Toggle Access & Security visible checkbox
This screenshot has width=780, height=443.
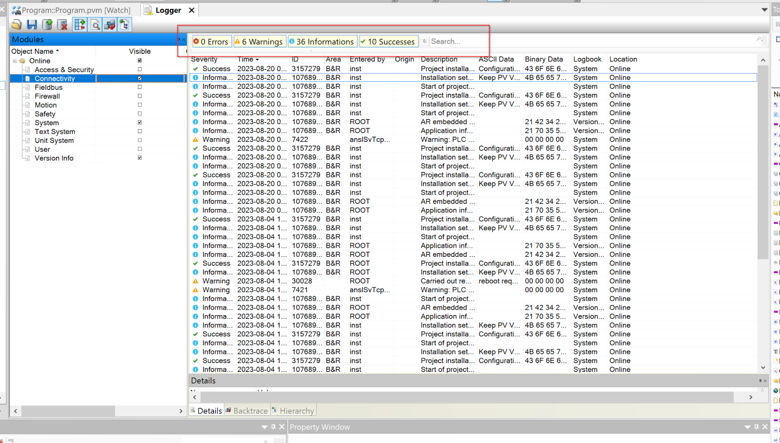140,70
